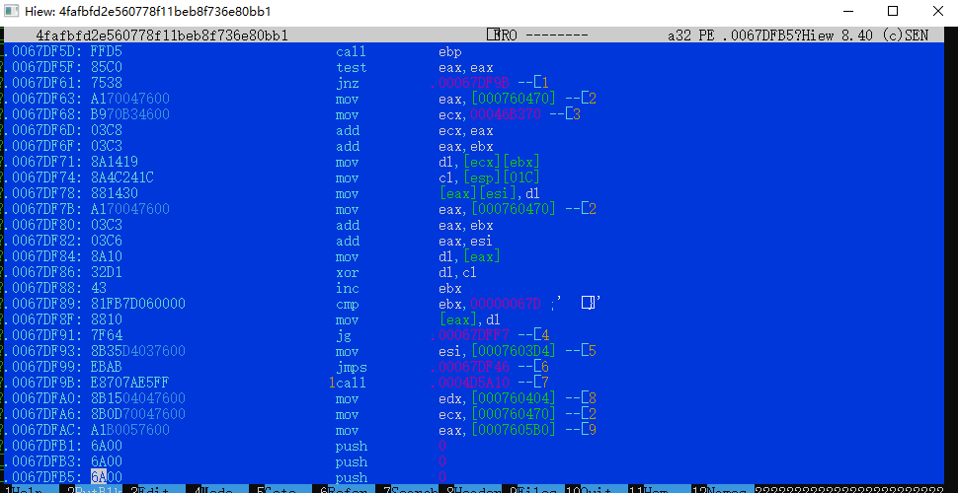Click 'jmps' mnemonic at 0067DF99
The image size is (958, 493).
[x=351, y=368]
